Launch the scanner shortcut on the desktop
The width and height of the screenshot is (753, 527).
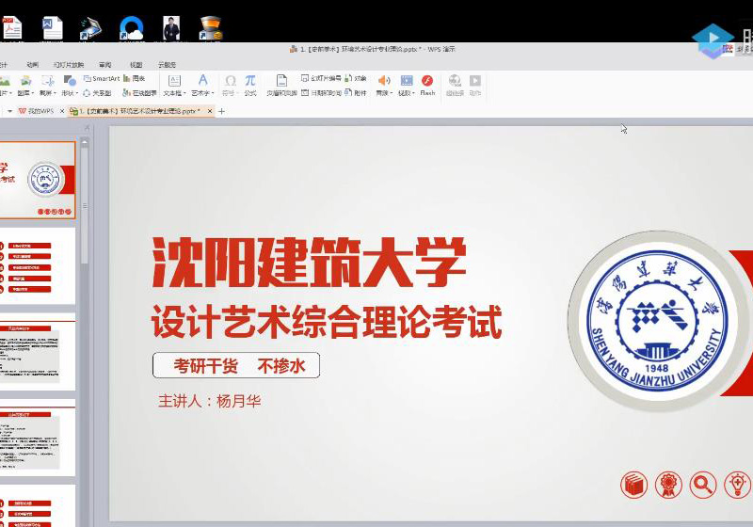90,28
